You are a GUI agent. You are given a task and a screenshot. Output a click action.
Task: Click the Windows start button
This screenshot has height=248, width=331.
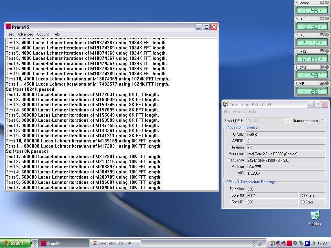[16, 243]
